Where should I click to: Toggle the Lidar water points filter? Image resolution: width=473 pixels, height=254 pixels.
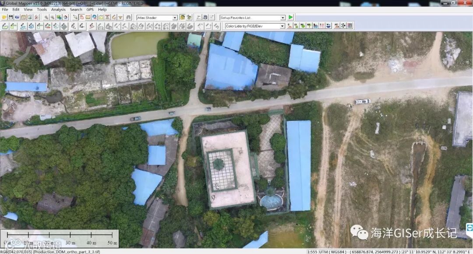328,26
